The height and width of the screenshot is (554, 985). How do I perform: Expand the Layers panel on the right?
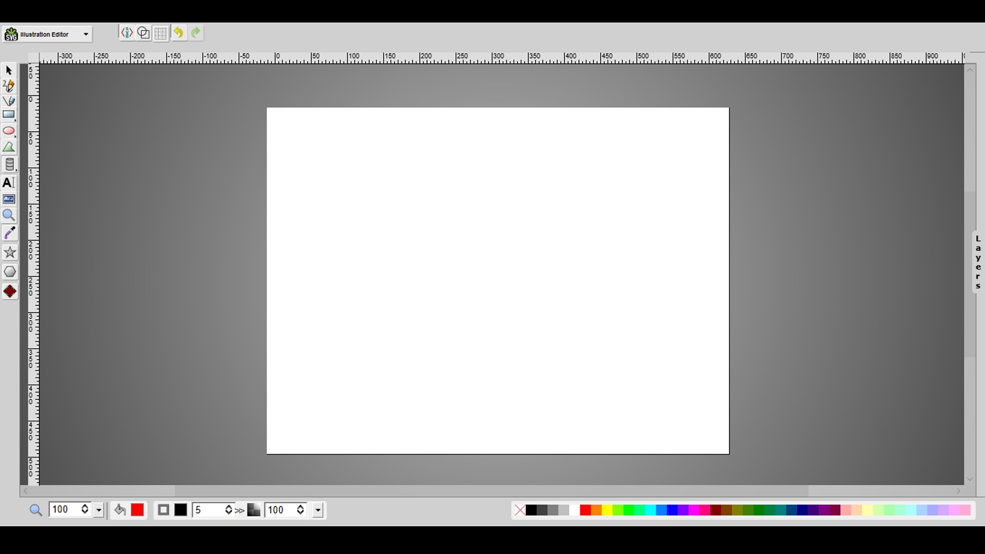pyautogui.click(x=977, y=262)
